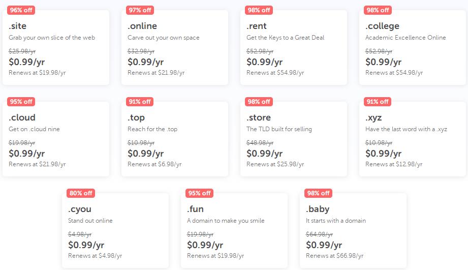Click the 80% off badge on .cyou
The height and width of the screenshot is (270, 468).
coord(80,193)
